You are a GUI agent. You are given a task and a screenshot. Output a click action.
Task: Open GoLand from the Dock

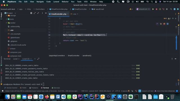(x=91, y=97)
